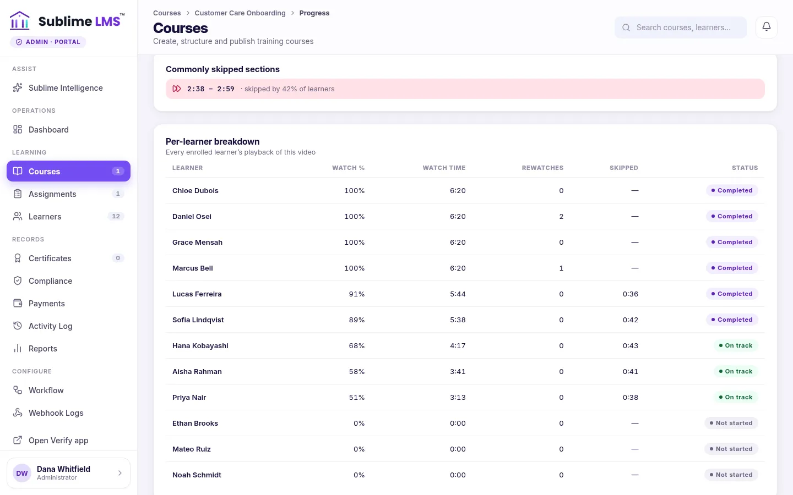
Task: Select learner Marcus Bell
Action: tap(193, 268)
